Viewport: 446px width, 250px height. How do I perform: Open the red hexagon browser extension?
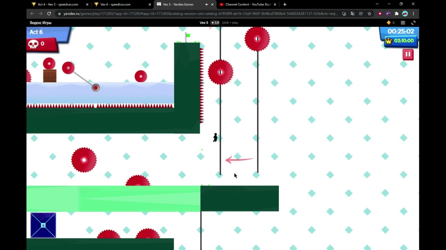pos(380,14)
